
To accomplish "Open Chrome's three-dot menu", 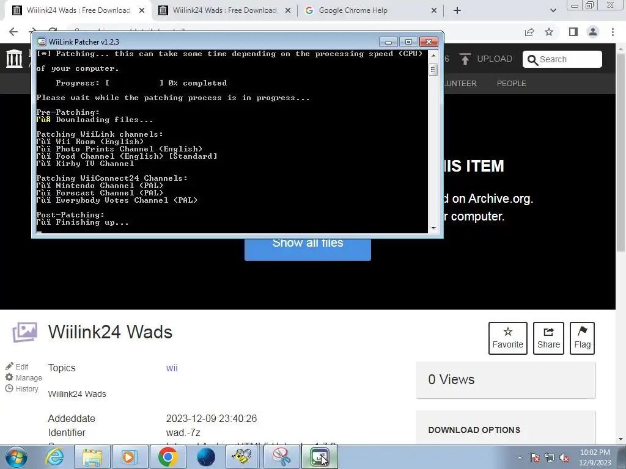I will point(613,32).
